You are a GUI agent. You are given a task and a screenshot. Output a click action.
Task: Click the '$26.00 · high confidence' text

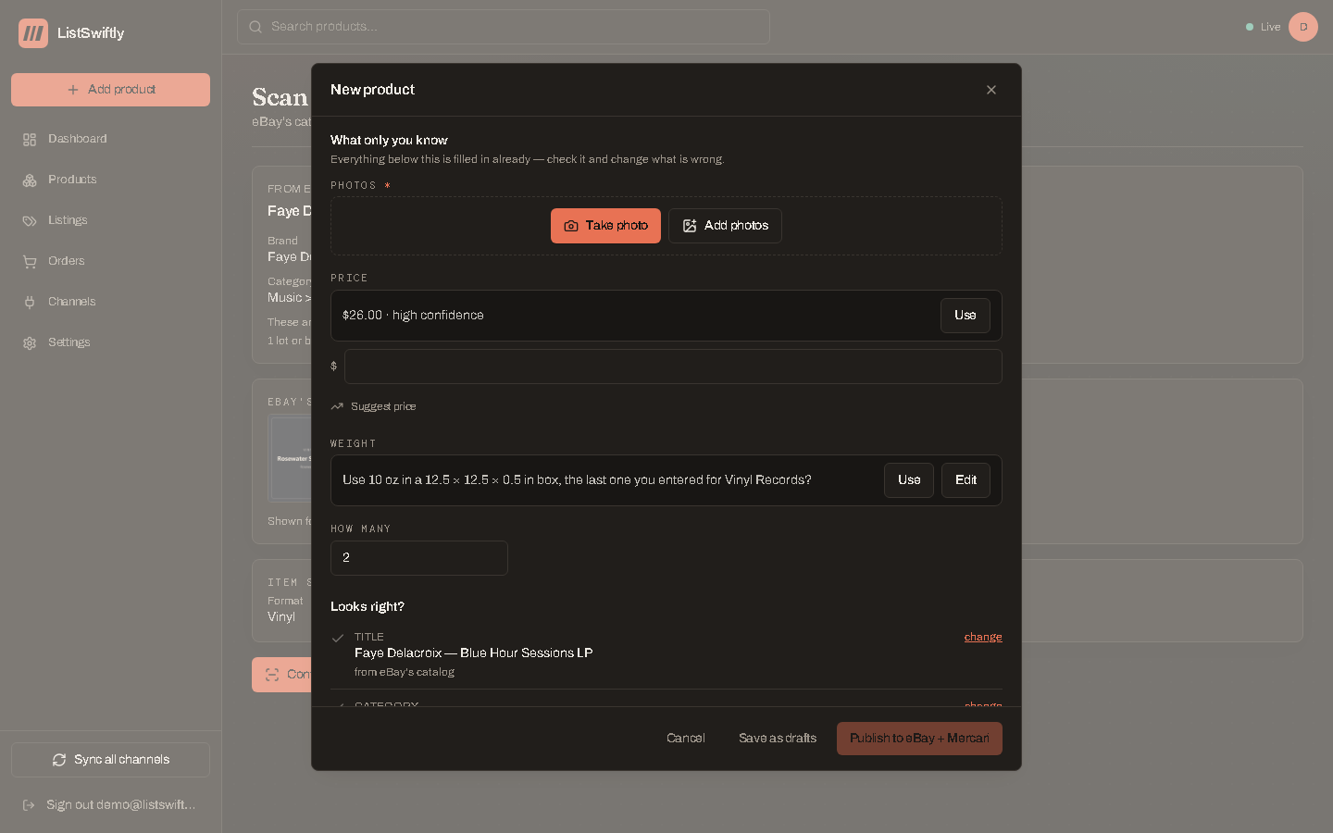413,316
